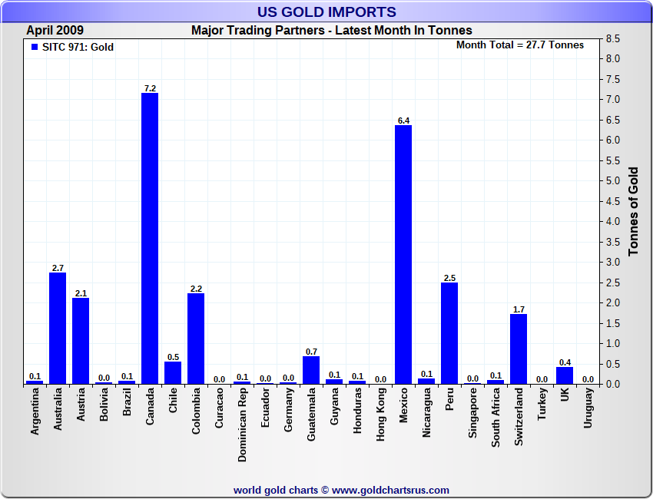Click the 'SITC 971: Gold' legend label
This screenshot has height=499, width=653.
pyautogui.click(x=78, y=47)
